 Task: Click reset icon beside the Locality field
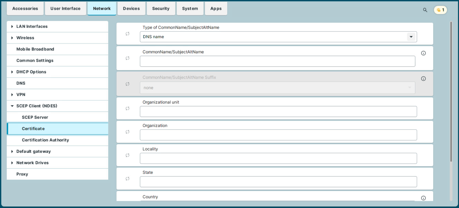tap(128, 155)
